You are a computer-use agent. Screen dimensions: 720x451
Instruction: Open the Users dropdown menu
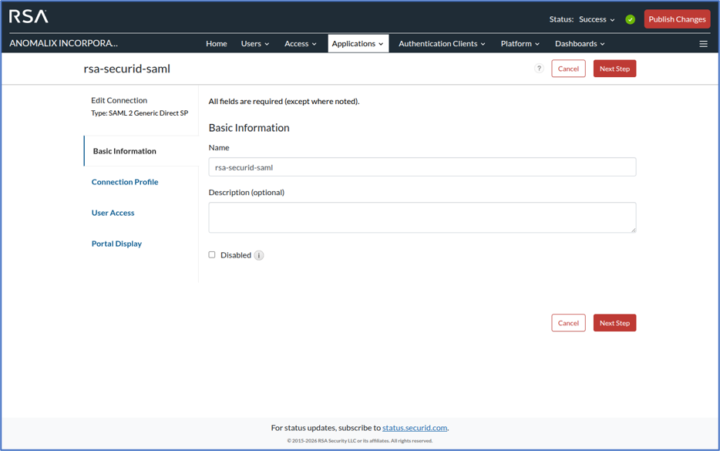click(x=255, y=44)
